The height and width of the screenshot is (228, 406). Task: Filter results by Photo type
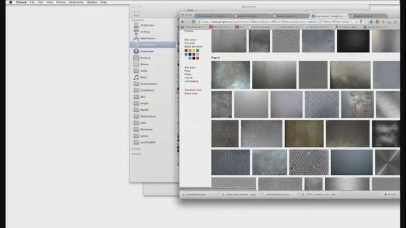(188, 74)
